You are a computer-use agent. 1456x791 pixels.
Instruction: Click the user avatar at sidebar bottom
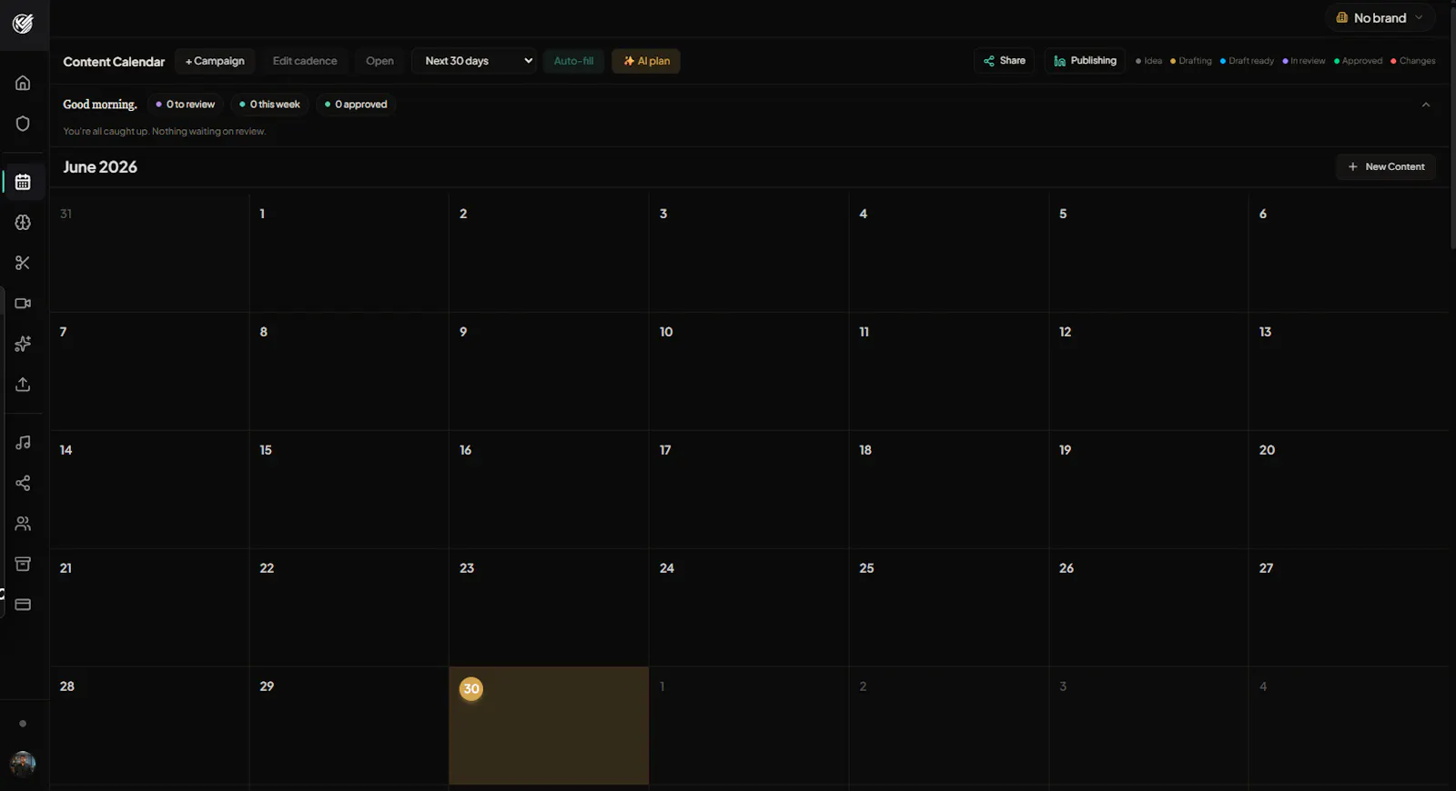(23, 764)
